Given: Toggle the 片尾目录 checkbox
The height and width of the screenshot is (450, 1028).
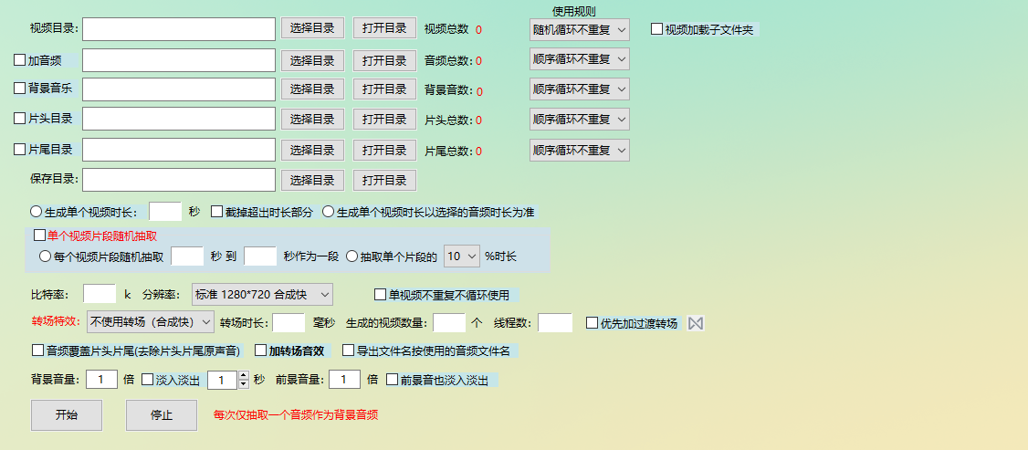Looking at the screenshot, I should (x=20, y=150).
